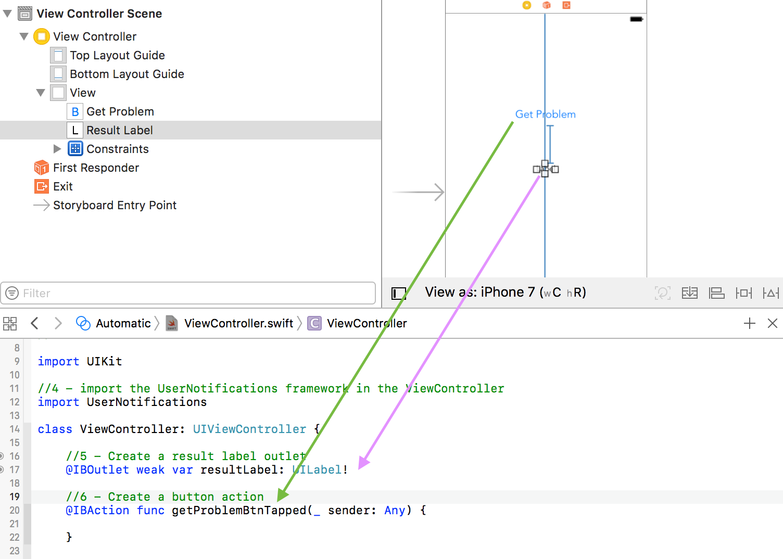
Task: Toggle the document outline visibility control
Action: pyautogui.click(x=399, y=293)
